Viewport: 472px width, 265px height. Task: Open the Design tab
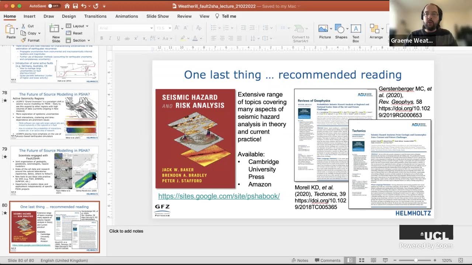pos(69,16)
